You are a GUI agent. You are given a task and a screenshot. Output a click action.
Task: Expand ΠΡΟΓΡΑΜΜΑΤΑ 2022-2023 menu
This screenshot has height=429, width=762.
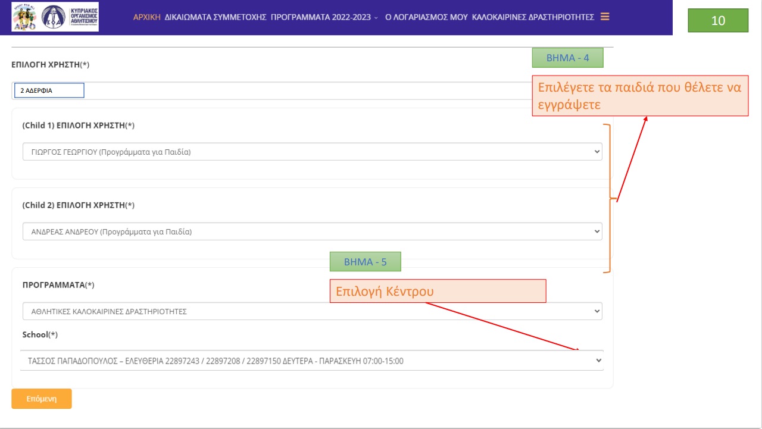[x=324, y=17]
